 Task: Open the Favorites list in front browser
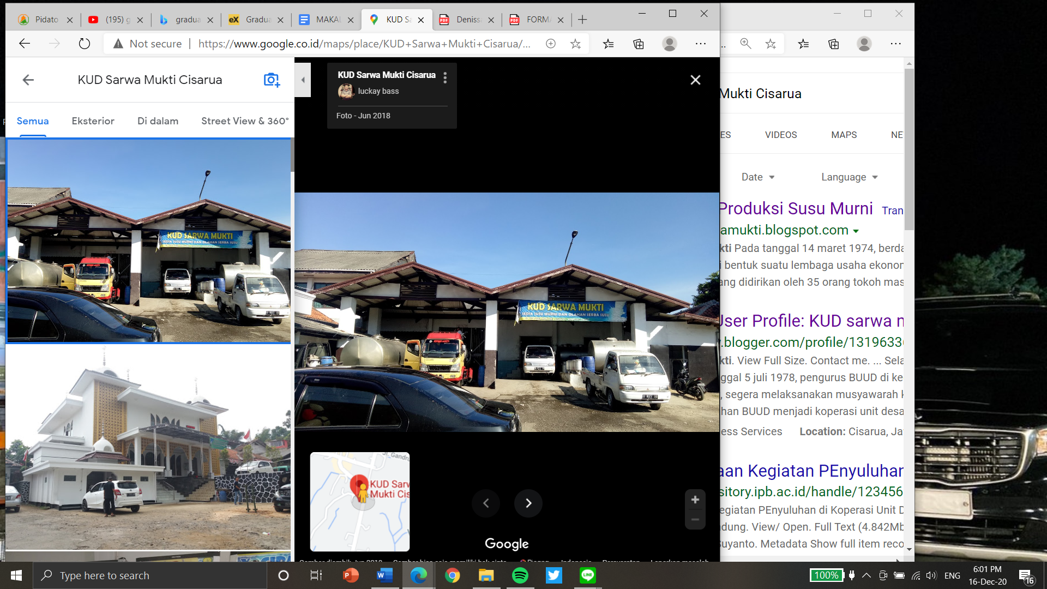point(609,44)
